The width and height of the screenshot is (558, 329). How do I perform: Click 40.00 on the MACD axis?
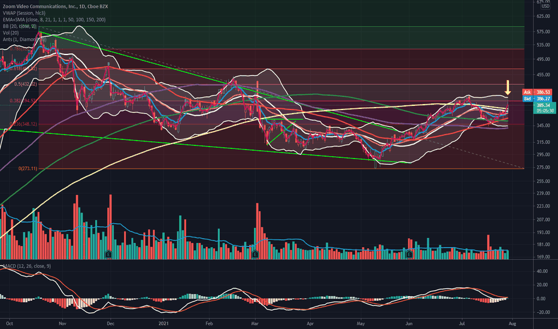[542, 272]
